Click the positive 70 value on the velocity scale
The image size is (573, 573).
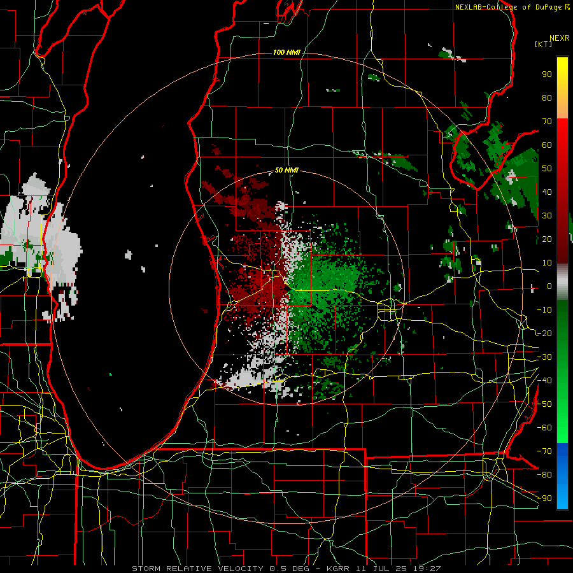pyautogui.click(x=547, y=122)
